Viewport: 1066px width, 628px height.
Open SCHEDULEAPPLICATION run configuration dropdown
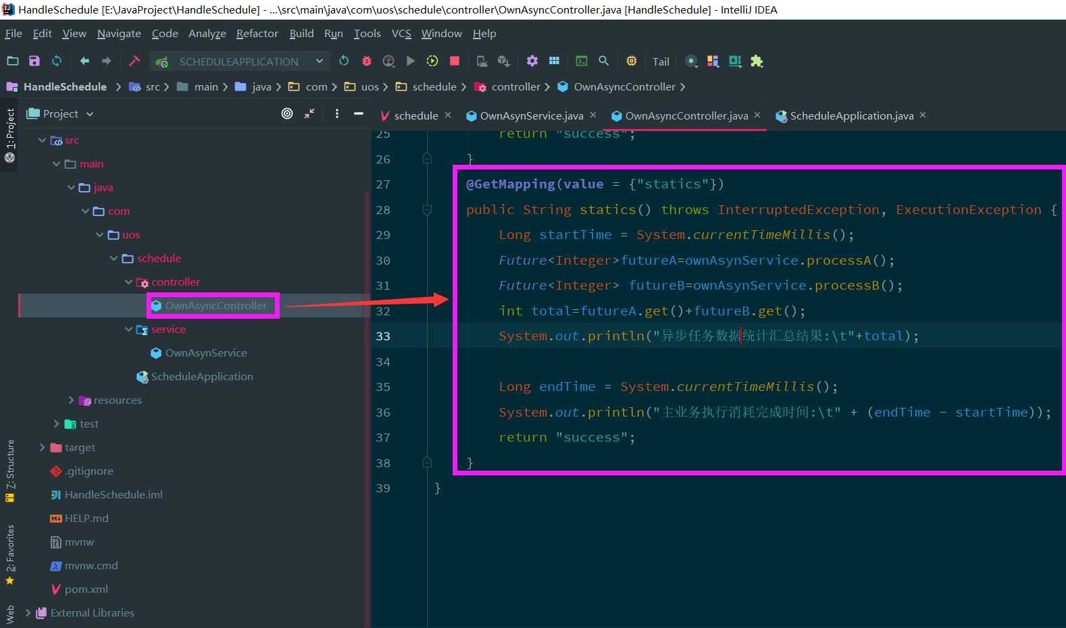pyautogui.click(x=240, y=61)
